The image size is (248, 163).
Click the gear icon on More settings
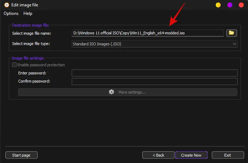[111, 92]
